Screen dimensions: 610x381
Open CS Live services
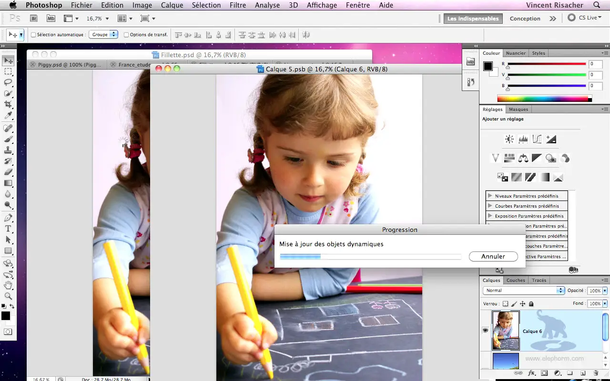585,18
